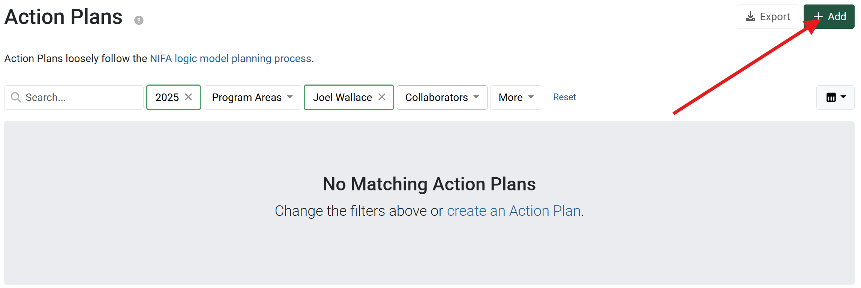Viewport: 861px width, 288px height.
Task: Click the download icon in Export button
Action: [751, 16]
